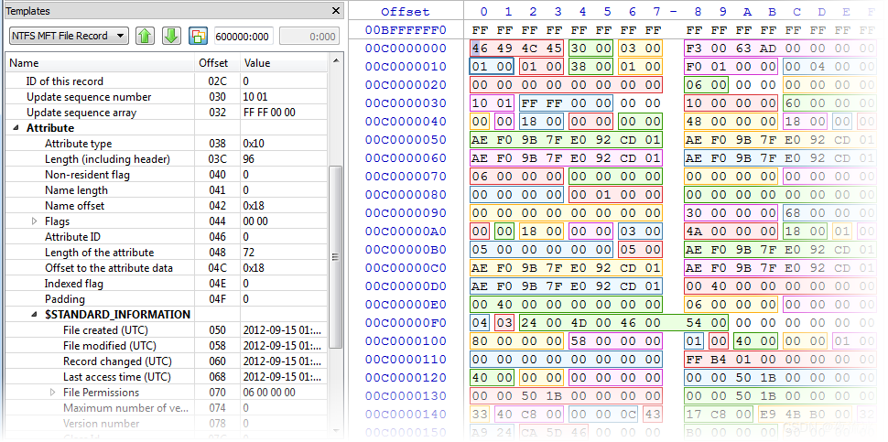Click the 48 00 00 00 bytes in row 00C0000040
The height and width of the screenshot is (442, 888).
731,121
